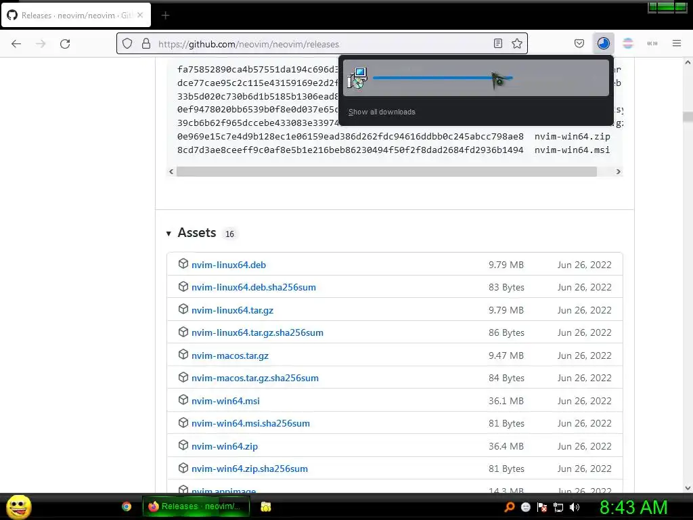
Task: Toggle the downloads panel button
Action: 603,43
